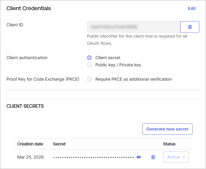Reveal the client secret with eye icon
The height and width of the screenshot is (169, 206).
(x=138, y=157)
